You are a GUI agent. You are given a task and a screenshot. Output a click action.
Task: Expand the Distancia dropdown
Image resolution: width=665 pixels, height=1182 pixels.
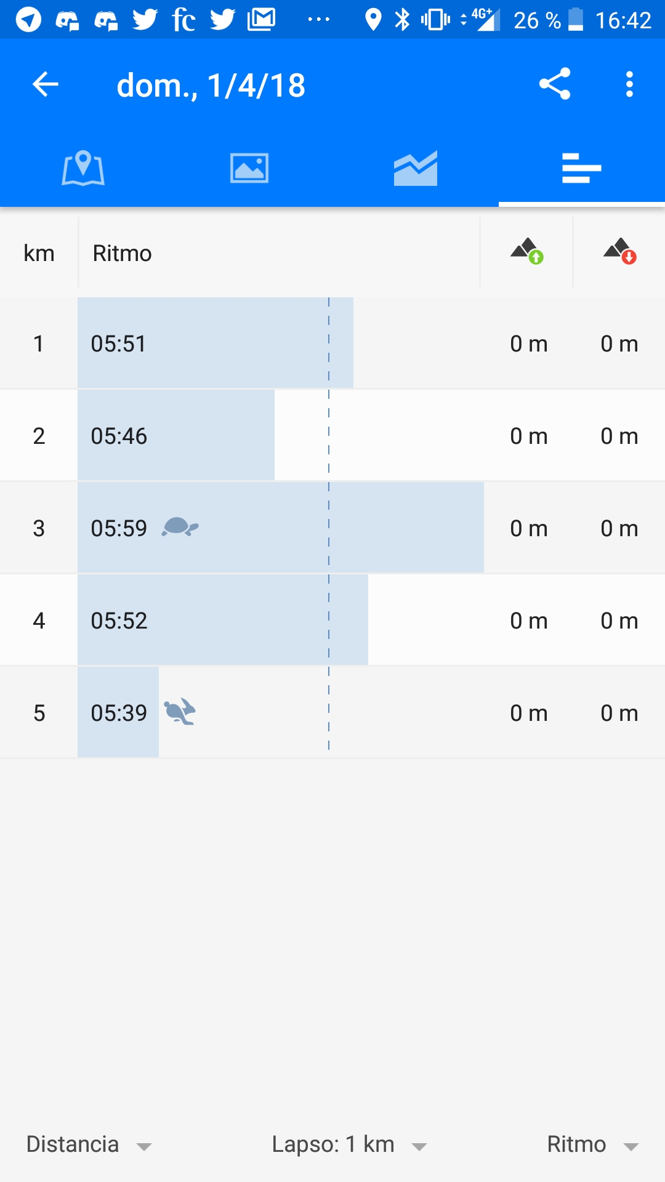pos(89,1144)
